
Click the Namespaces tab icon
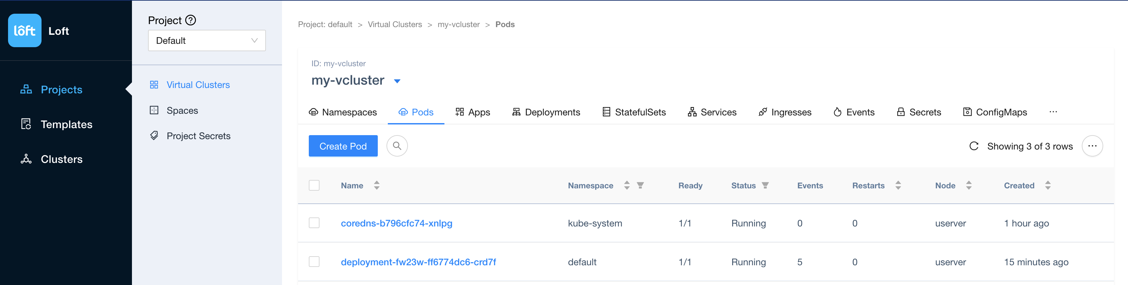pyautogui.click(x=313, y=112)
